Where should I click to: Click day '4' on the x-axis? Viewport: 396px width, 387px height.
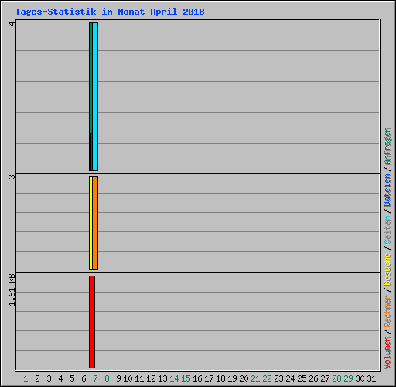(x=60, y=378)
